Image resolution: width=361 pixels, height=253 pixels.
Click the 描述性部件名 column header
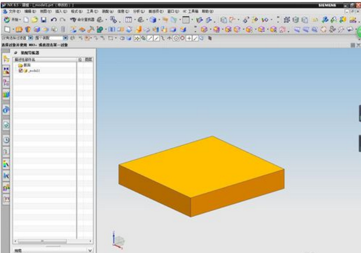click(45, 60)
